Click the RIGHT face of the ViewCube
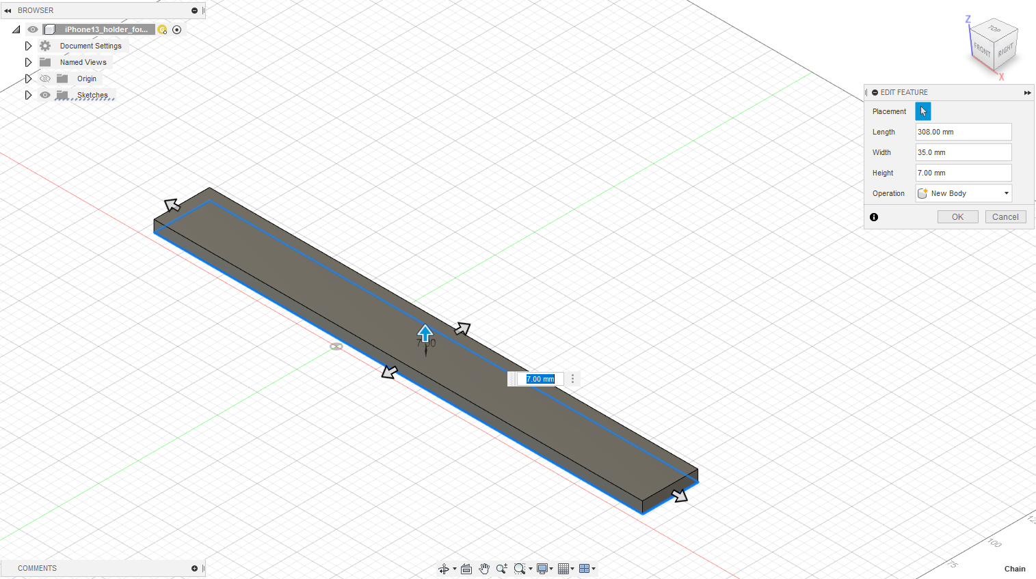 click(x=1005, y=51)
